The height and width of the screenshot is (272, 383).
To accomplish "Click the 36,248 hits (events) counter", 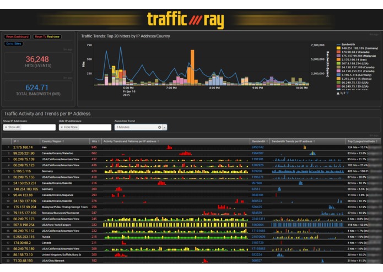I will tap(37, 59).
